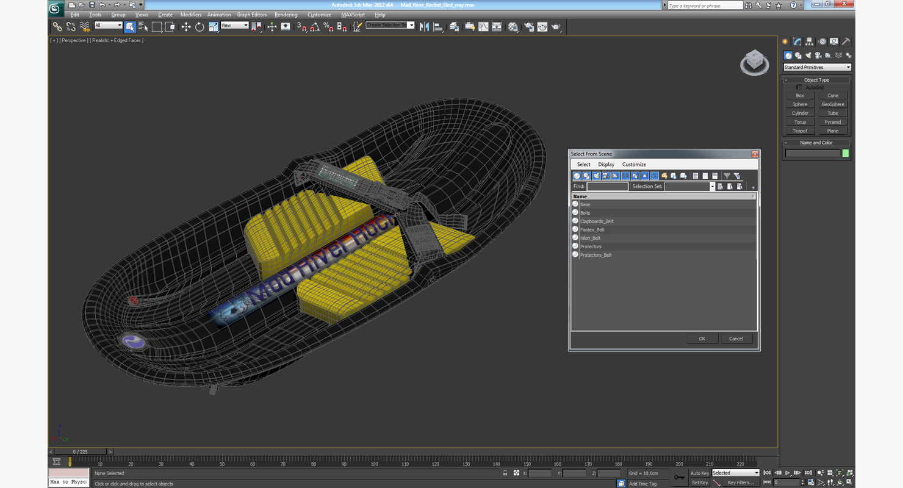The width and height of the screenshot is (903, 488).
Task: Open the Render Setup icon
Action: coord(528,27)
